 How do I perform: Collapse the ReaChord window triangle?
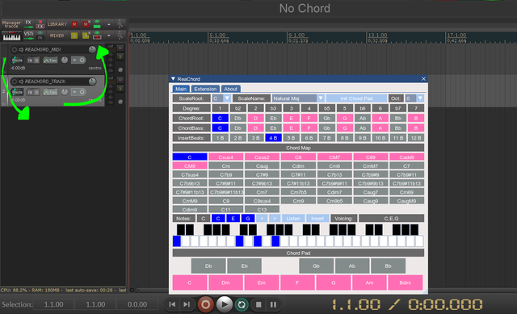point(173,79)
